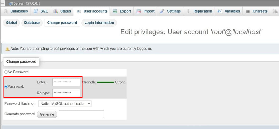Click the Databases tab icon

6,11
